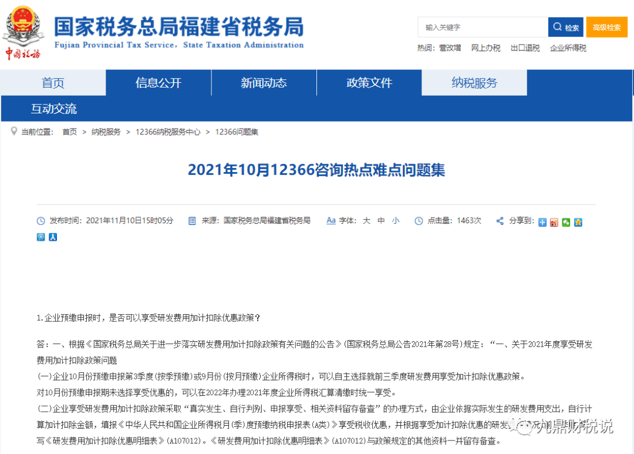Image resolution: width=634 pixels, height=454 pixels.
Task: Click the hit count 1463次
Action: point(469,220)
